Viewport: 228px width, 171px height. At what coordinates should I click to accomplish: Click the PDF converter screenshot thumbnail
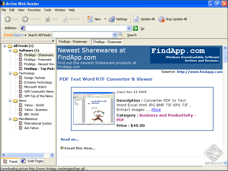[x=94, y=108]
